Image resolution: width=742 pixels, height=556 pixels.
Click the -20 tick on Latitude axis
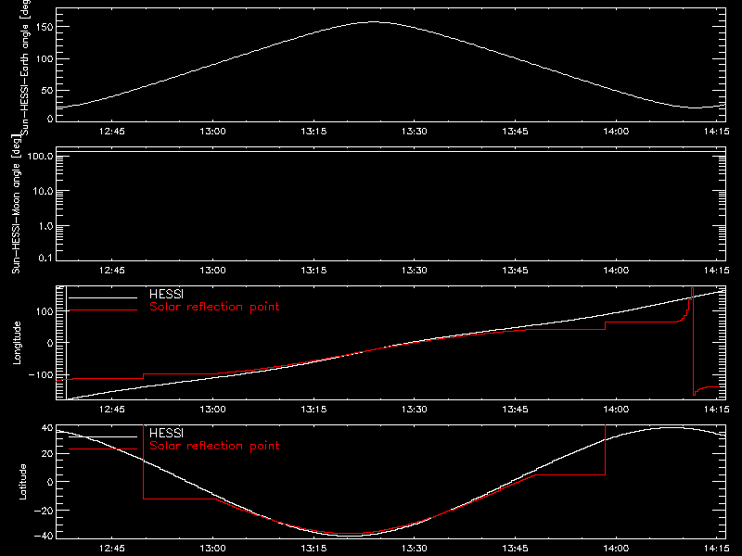(x=44, y=511)
